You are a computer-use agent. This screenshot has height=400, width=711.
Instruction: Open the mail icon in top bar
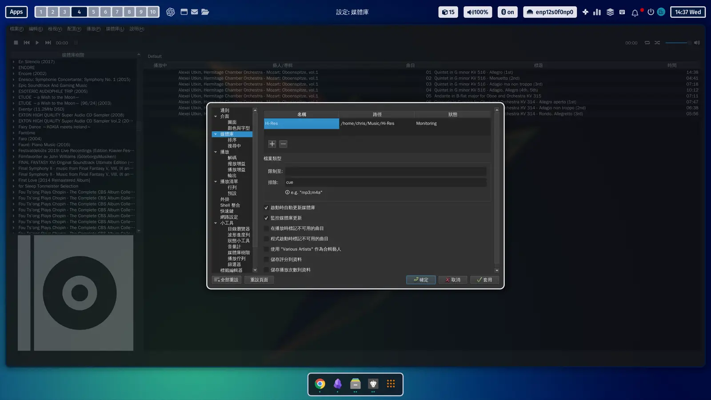pos(194,12)
